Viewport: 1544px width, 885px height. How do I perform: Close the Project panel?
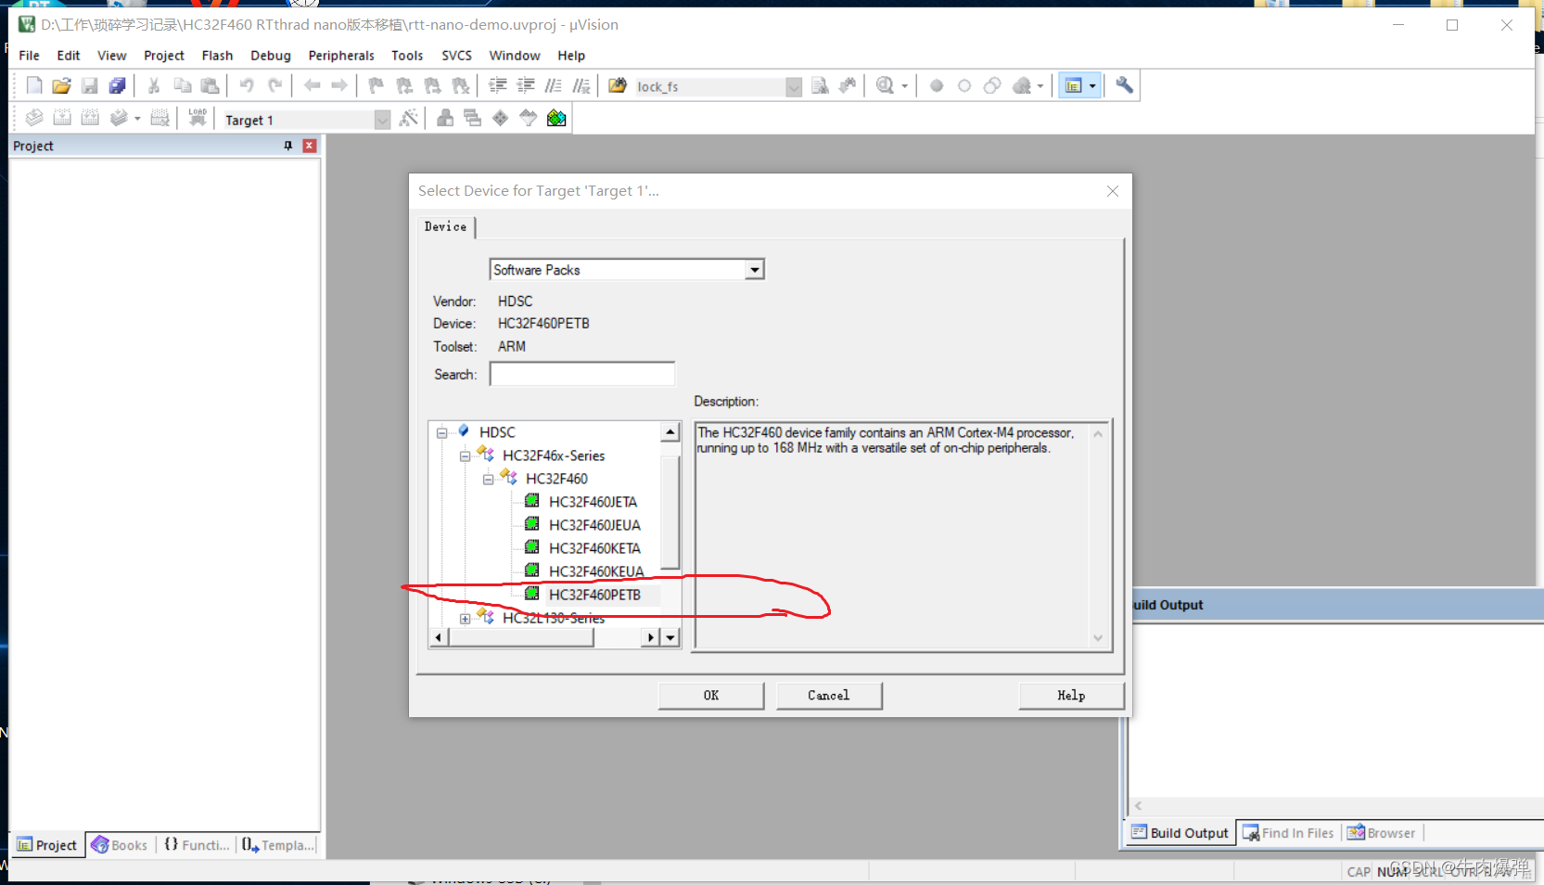pos(310,146)
